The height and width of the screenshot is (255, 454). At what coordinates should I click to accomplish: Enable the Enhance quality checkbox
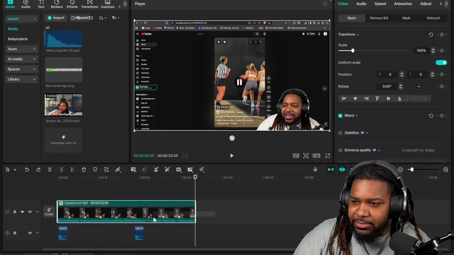(340, 150)
